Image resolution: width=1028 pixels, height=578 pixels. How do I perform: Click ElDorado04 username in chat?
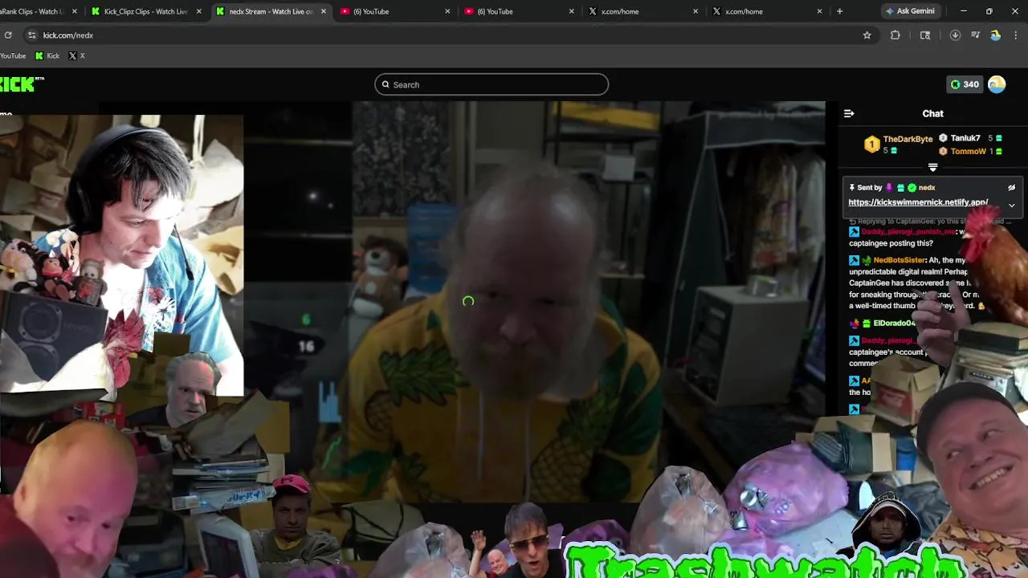894,323
